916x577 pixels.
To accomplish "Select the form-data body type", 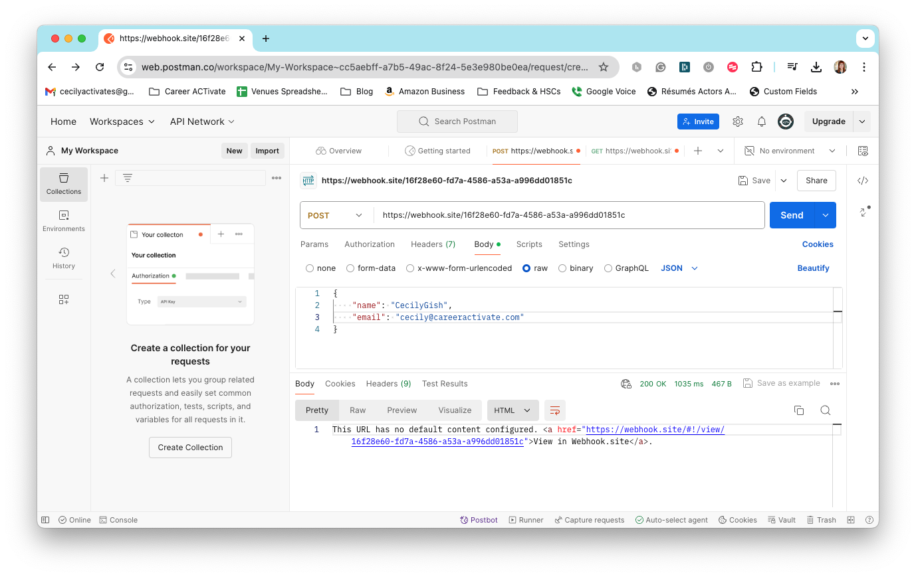I will tap(350, 268).
